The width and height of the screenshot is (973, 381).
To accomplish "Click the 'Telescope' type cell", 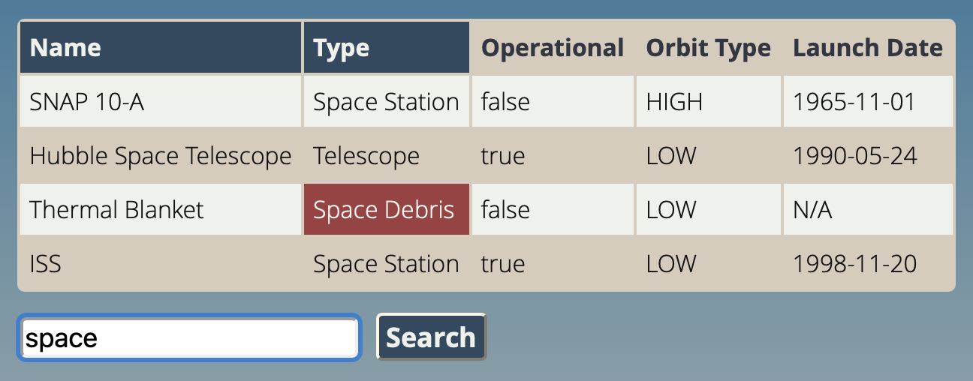I will 387,155.
